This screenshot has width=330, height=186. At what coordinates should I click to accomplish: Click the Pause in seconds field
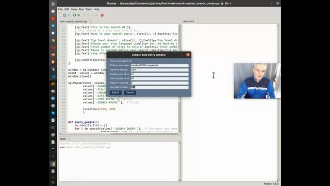tap(159, 83)
